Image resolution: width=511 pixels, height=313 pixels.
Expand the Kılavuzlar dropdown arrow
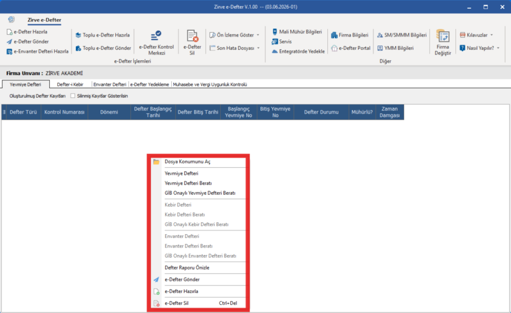pyautogui.click(x=492, y=35)
